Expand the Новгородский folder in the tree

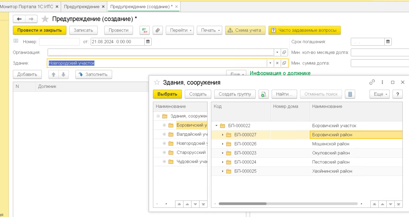click(164, 143)
